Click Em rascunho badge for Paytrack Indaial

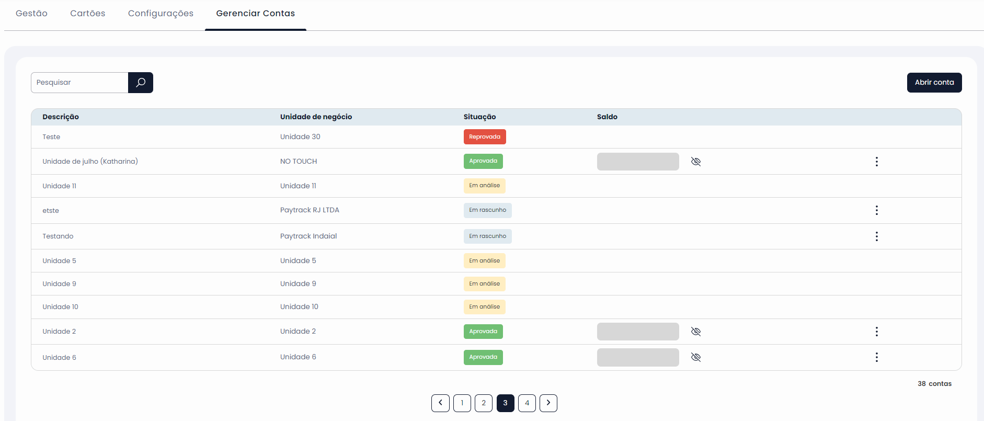click(x=488, y=236)
